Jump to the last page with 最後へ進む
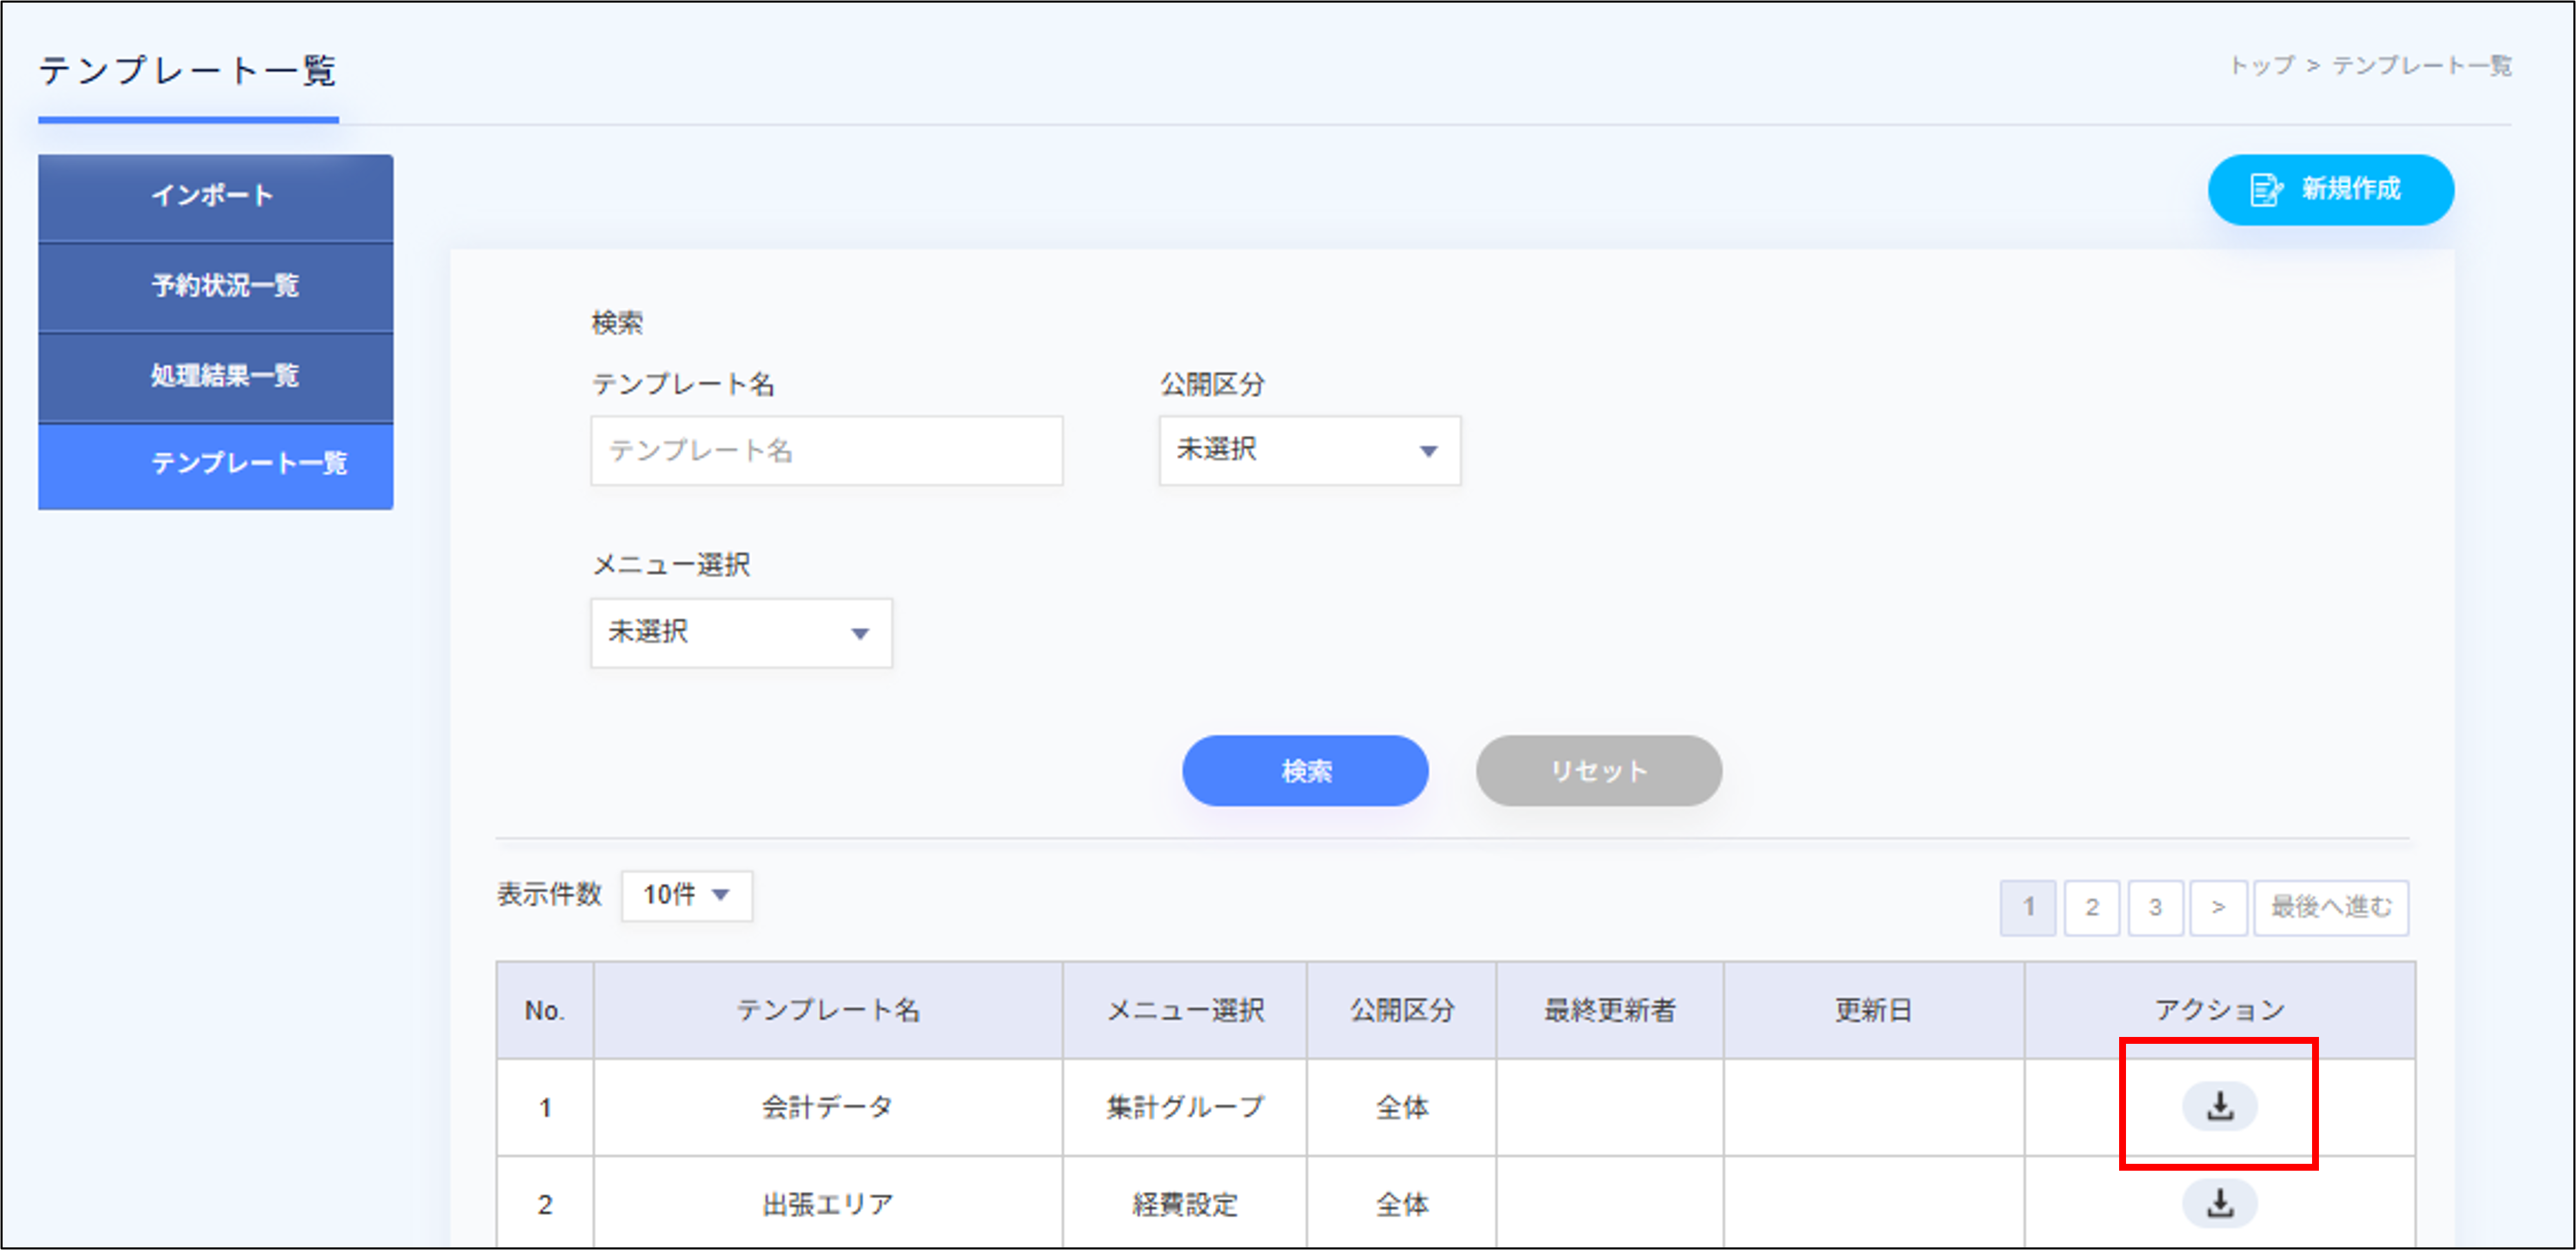Image resolution: width=2576 pixels, height=1250 pixels. [2331, 908]
